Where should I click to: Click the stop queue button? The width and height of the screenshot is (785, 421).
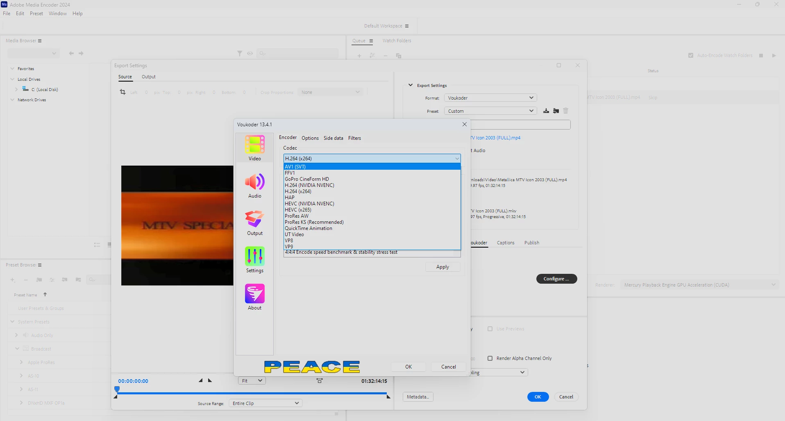(761, 55)
